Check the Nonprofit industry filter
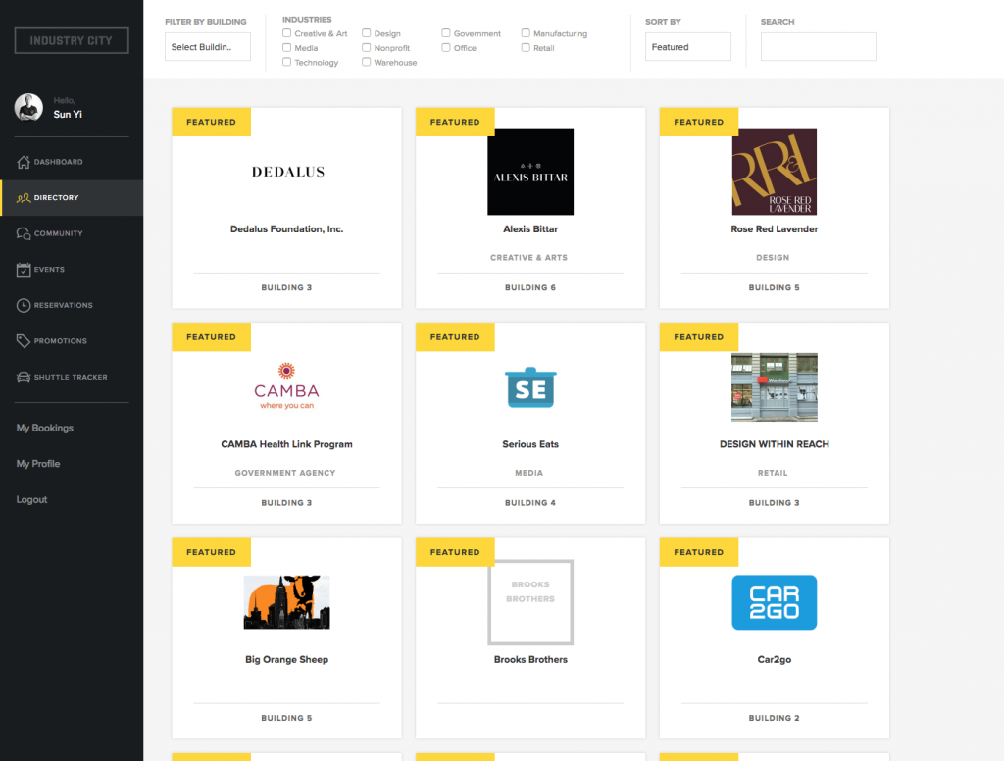Viewport: 1004px width, 761px height. [367, 47]
